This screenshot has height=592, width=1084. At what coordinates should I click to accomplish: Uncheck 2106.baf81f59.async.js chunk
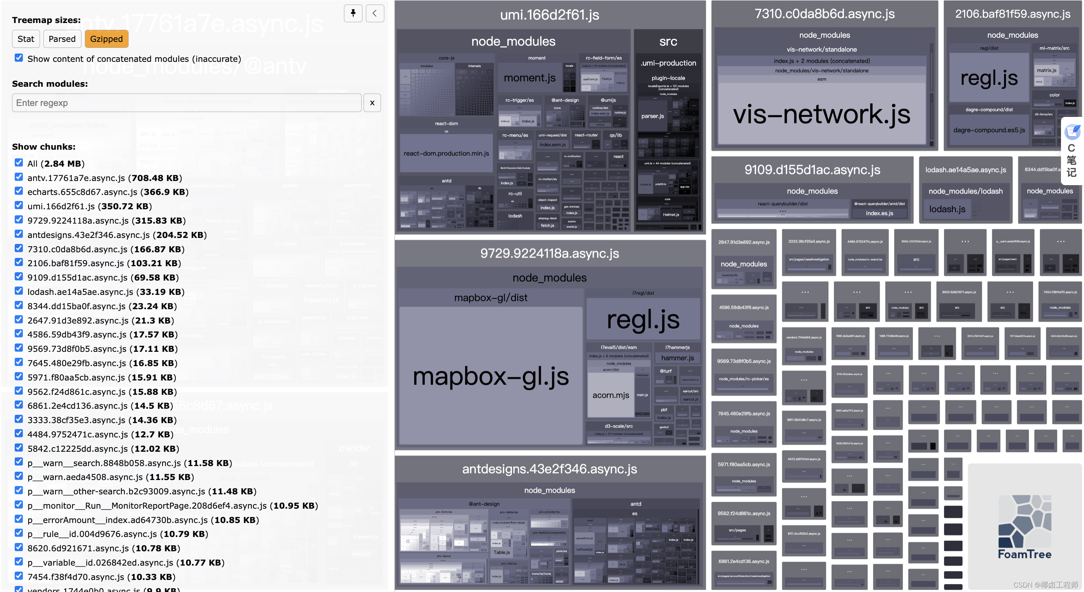[18, 262]
